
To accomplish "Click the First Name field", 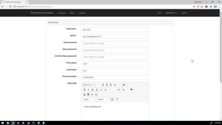I will [x=115, y=64].
